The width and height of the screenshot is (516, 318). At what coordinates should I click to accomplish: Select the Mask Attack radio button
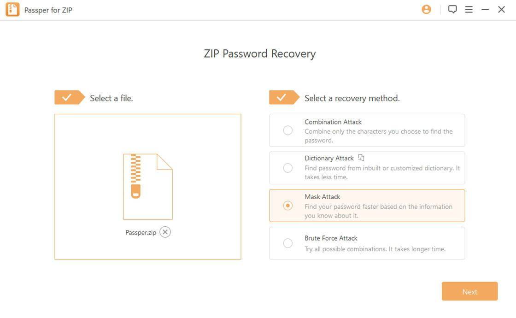pos(287,206)
